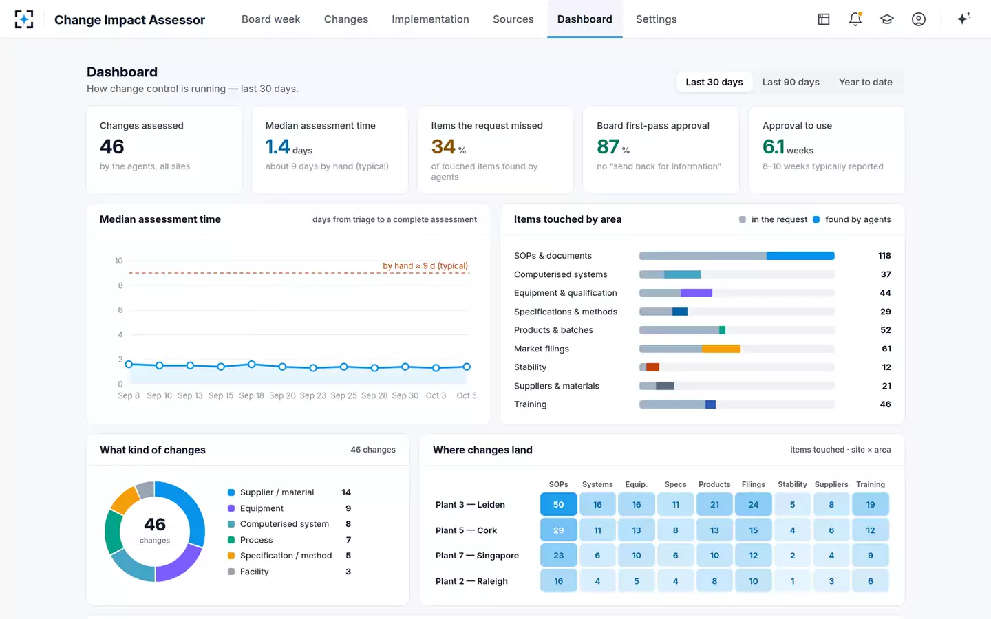Click the Equipment legend swatch
Image resolution: width=991 pixels, height=619 pixels.
coord(231,508)
